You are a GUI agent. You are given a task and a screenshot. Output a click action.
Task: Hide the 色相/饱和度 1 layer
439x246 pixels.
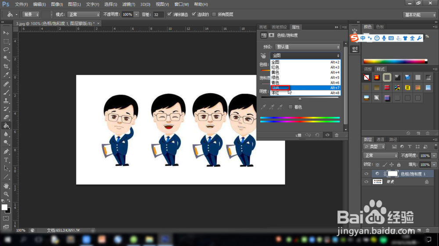coord(366,174)
